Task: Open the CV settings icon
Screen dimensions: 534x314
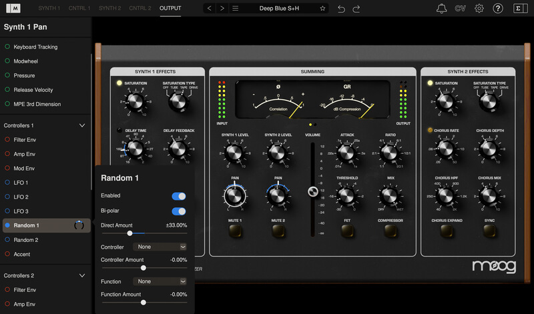Action: tap(460, 9)
